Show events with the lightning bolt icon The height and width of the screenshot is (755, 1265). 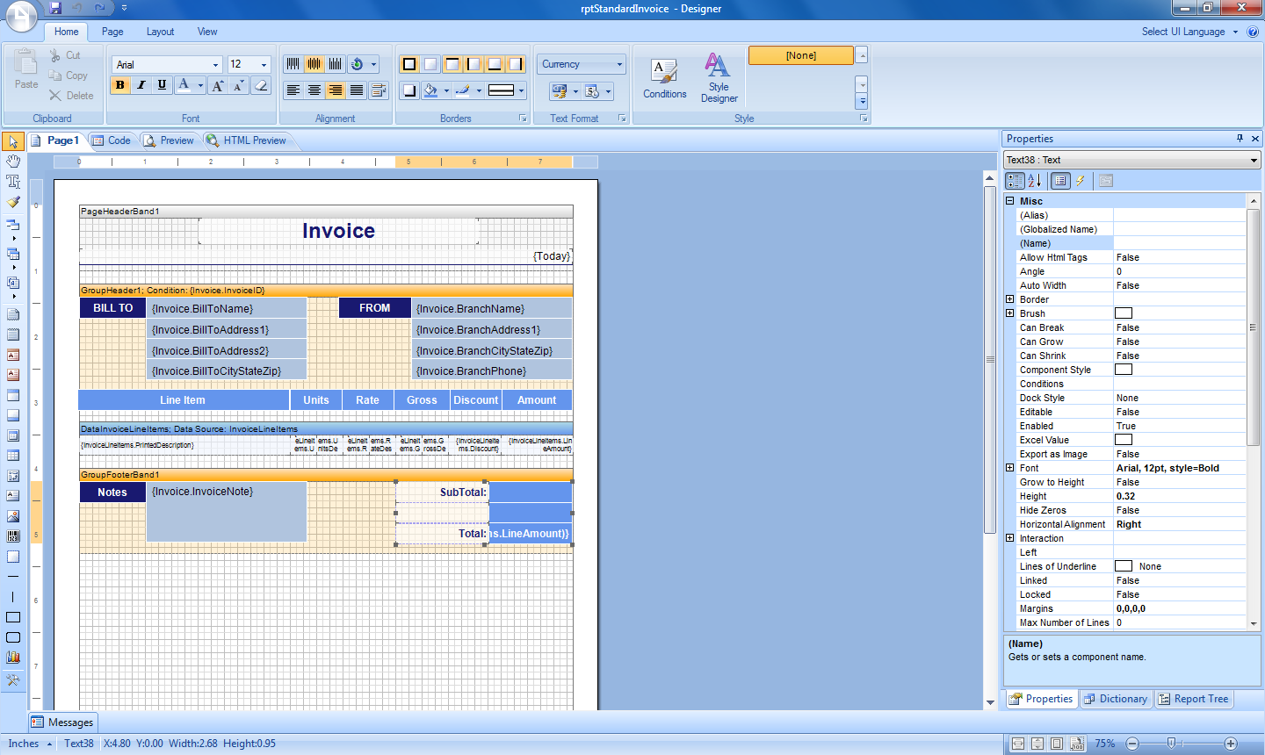pos(1081,181)
